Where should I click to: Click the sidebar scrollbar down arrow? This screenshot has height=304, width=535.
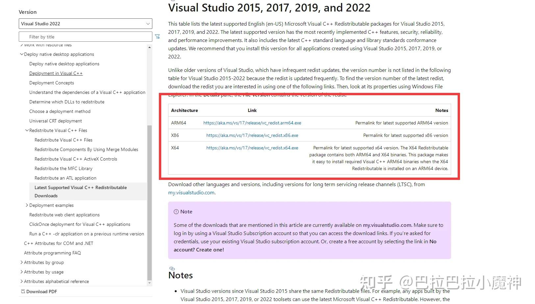point(150,283)
